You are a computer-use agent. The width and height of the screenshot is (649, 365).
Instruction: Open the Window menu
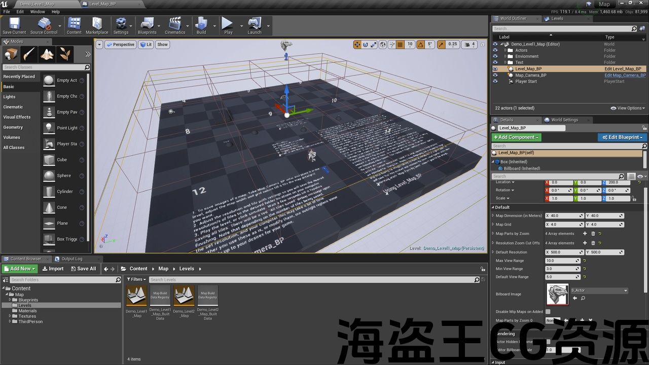click(38, 12)
